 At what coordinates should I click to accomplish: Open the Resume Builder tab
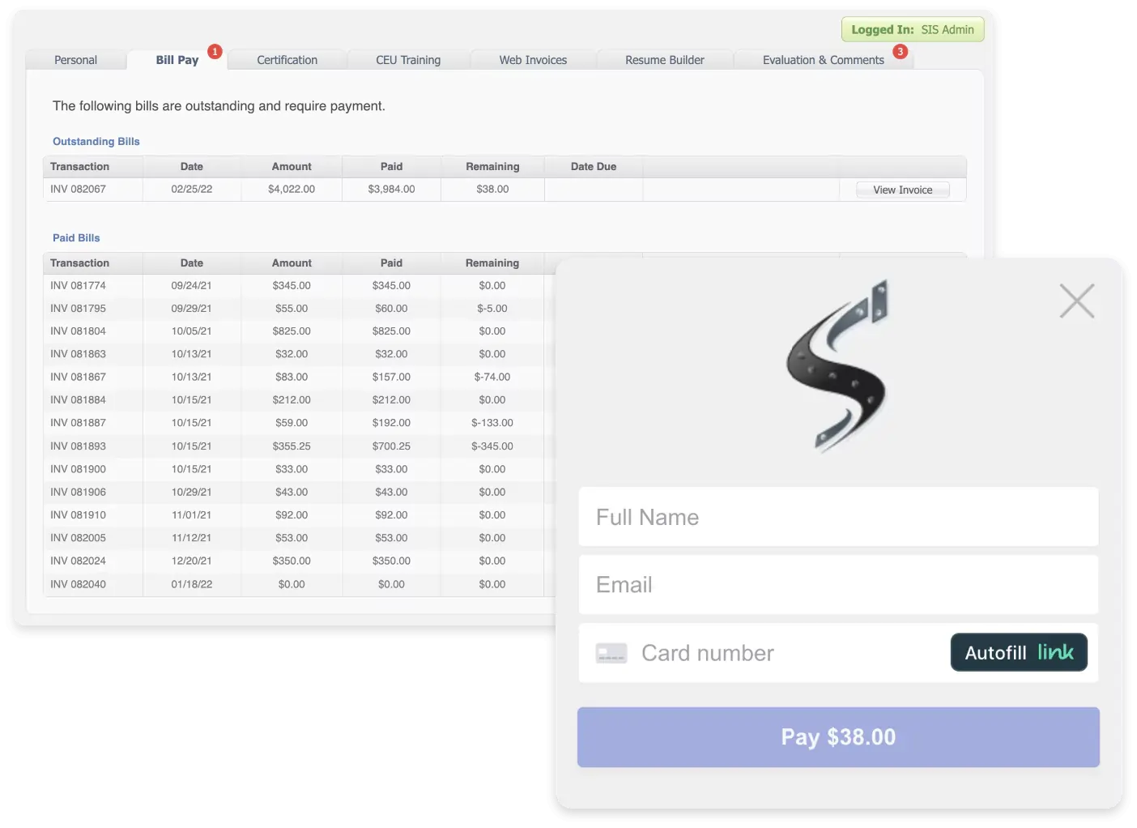664,60
